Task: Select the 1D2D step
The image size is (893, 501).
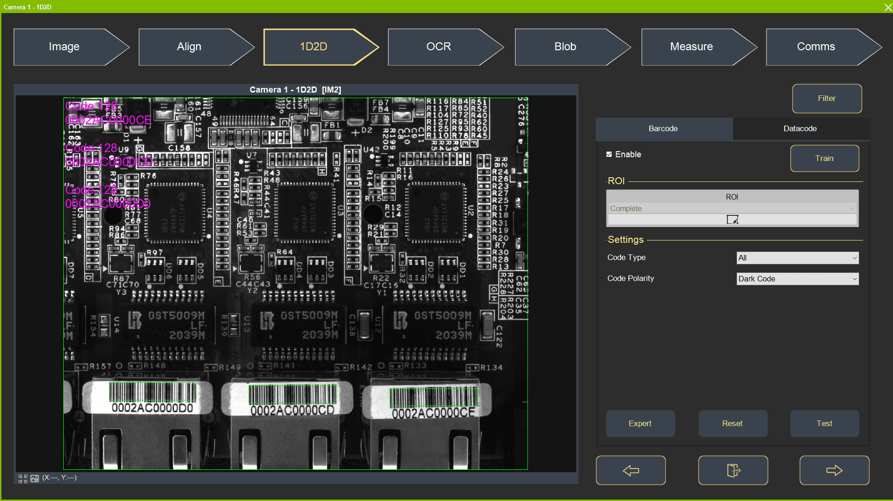Action: [x=321, y=47]
